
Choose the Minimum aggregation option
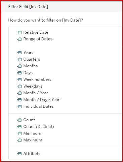32,133
